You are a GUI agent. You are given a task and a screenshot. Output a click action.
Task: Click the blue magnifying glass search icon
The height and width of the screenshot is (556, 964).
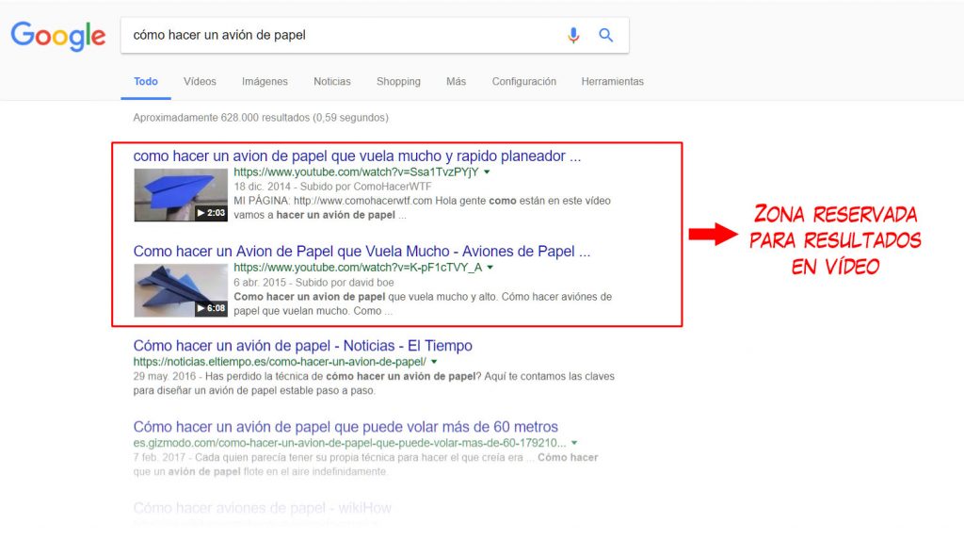coord(606,36)
